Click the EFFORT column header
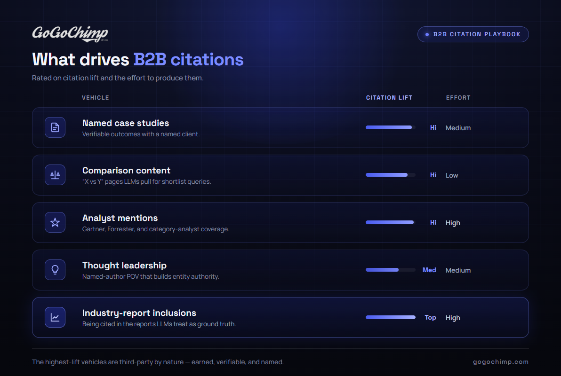The width and height of the screenshot is (561, 376). point(458,98)
